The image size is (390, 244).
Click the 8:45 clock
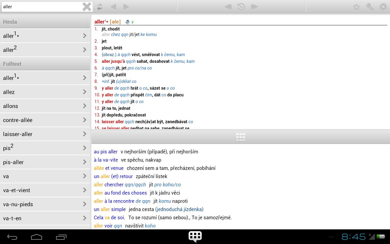[353, 237]
